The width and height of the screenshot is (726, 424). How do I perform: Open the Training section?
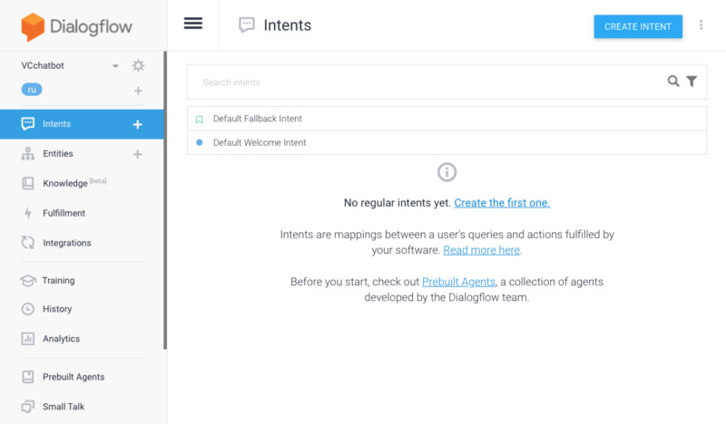58,281
